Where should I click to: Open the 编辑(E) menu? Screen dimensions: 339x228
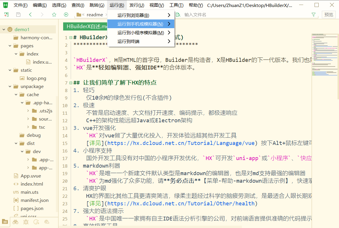40,5
